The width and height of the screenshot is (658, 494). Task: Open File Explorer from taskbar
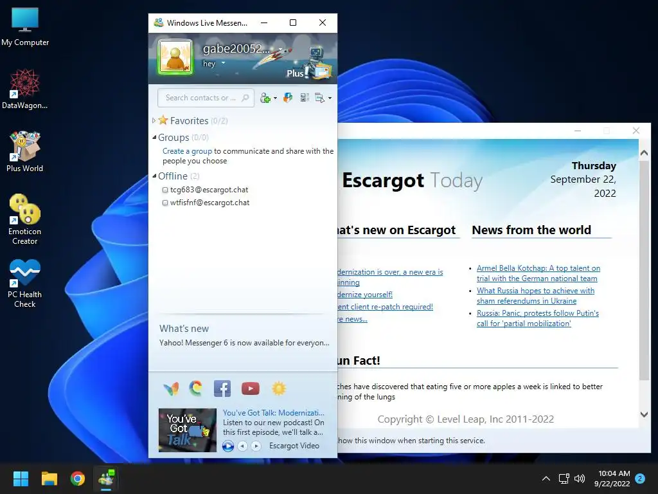[49, 479]
